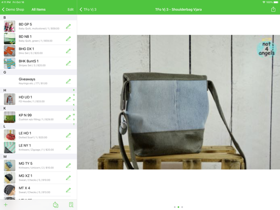Screen dimensions: 280x210
Task: Edit BHK BuntS 1 via pencil icon
Action: pos(68,63)
